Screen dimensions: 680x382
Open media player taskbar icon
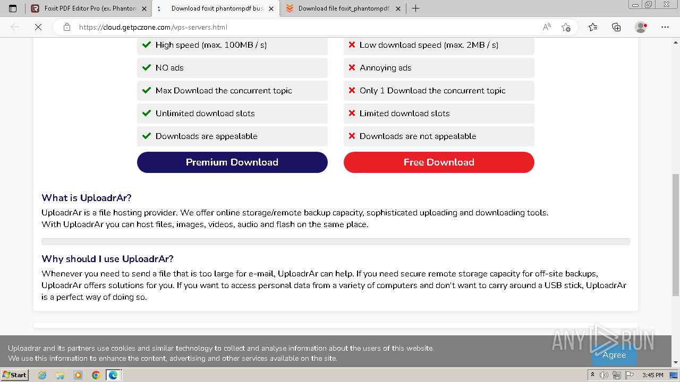[x=78, y=375]
